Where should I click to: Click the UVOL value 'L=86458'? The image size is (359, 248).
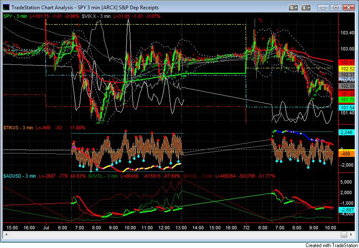[x=129, y=176]
